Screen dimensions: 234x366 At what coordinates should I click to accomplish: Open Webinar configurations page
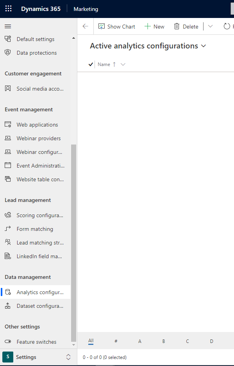pyautogui.click(x=39, y=152)
